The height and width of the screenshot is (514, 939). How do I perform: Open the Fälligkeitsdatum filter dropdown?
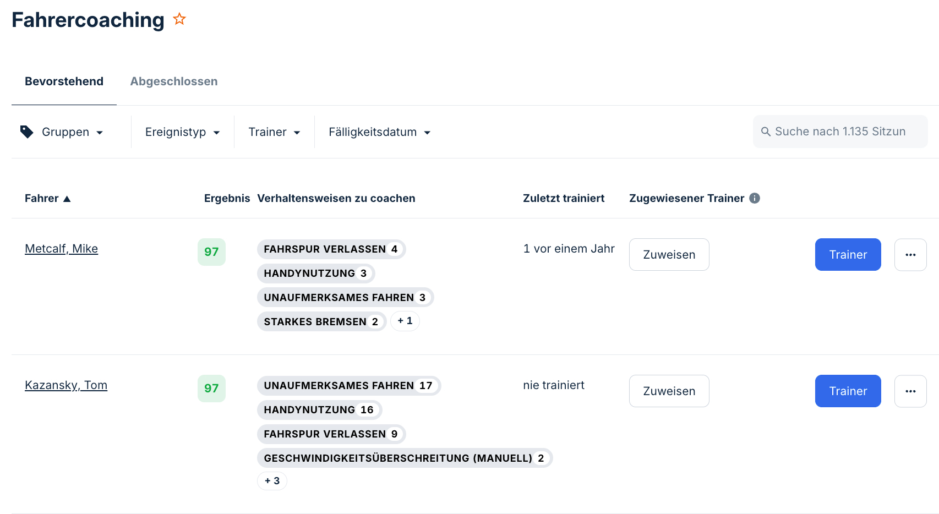(x=380, y=132)
